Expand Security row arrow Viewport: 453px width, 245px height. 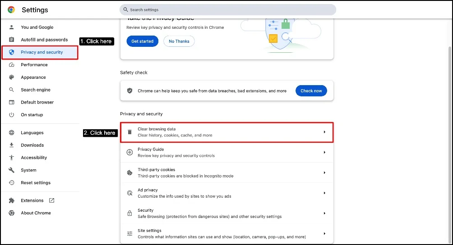click(324, 213)
